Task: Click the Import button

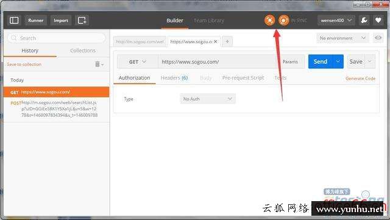Action: coord(61,20)
